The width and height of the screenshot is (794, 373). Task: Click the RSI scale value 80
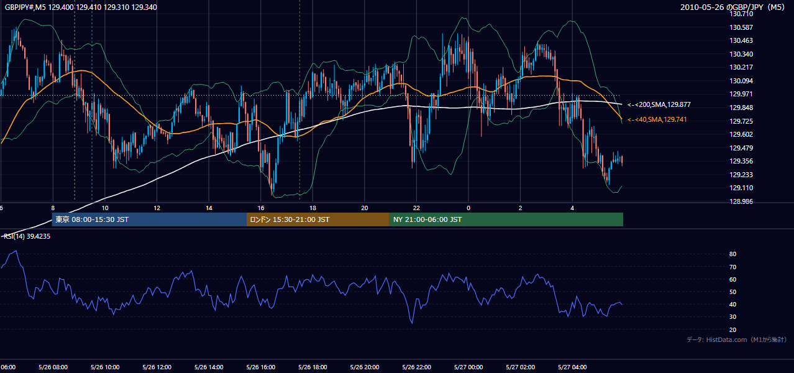pos(732,254)
